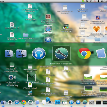Launch Opera from the dock

tap(30, 102)
